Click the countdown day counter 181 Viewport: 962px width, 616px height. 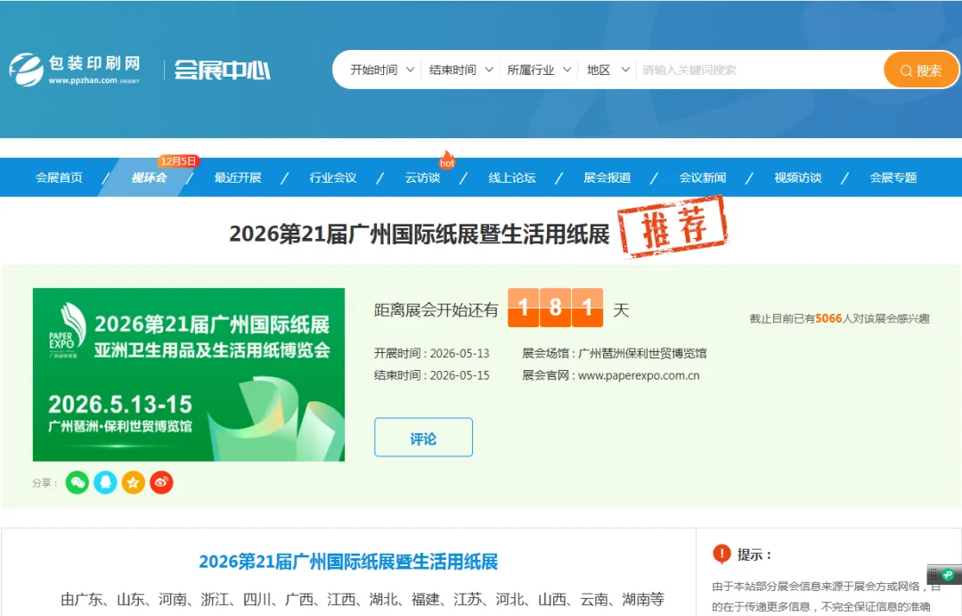click(555, 307)
